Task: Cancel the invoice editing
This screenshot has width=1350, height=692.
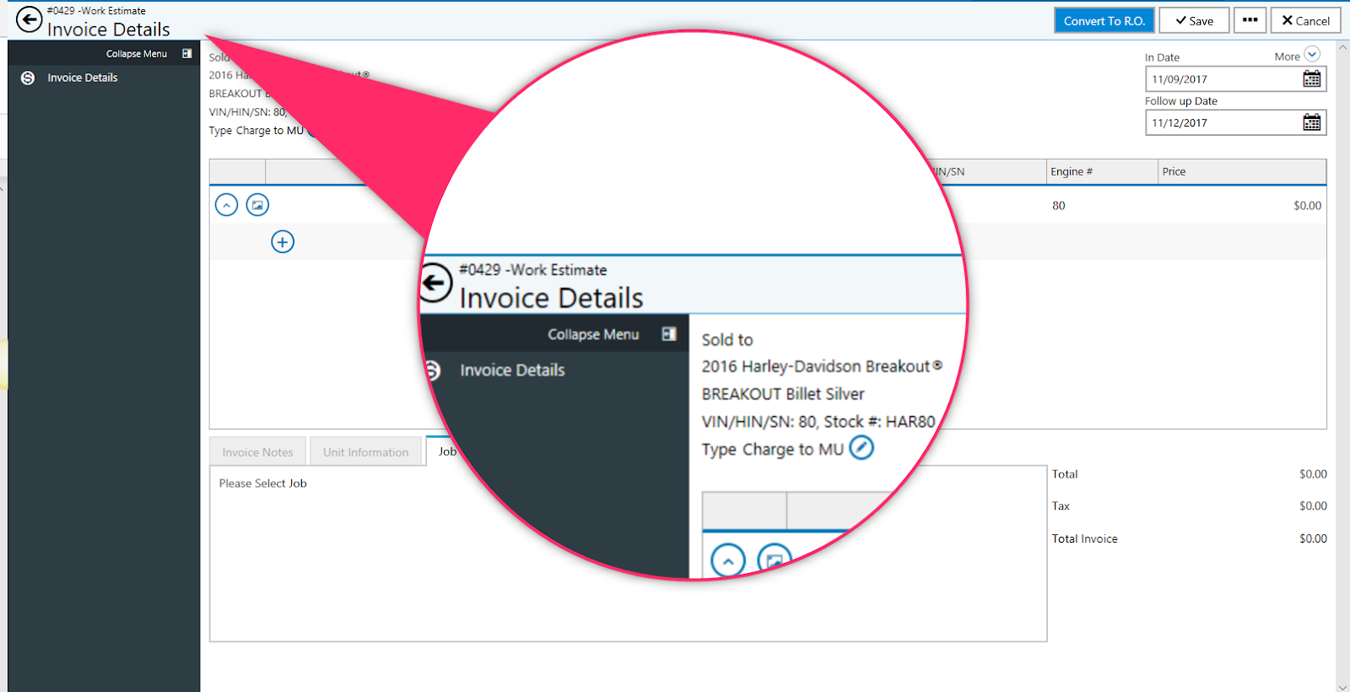Action: tap(1305, 20)
